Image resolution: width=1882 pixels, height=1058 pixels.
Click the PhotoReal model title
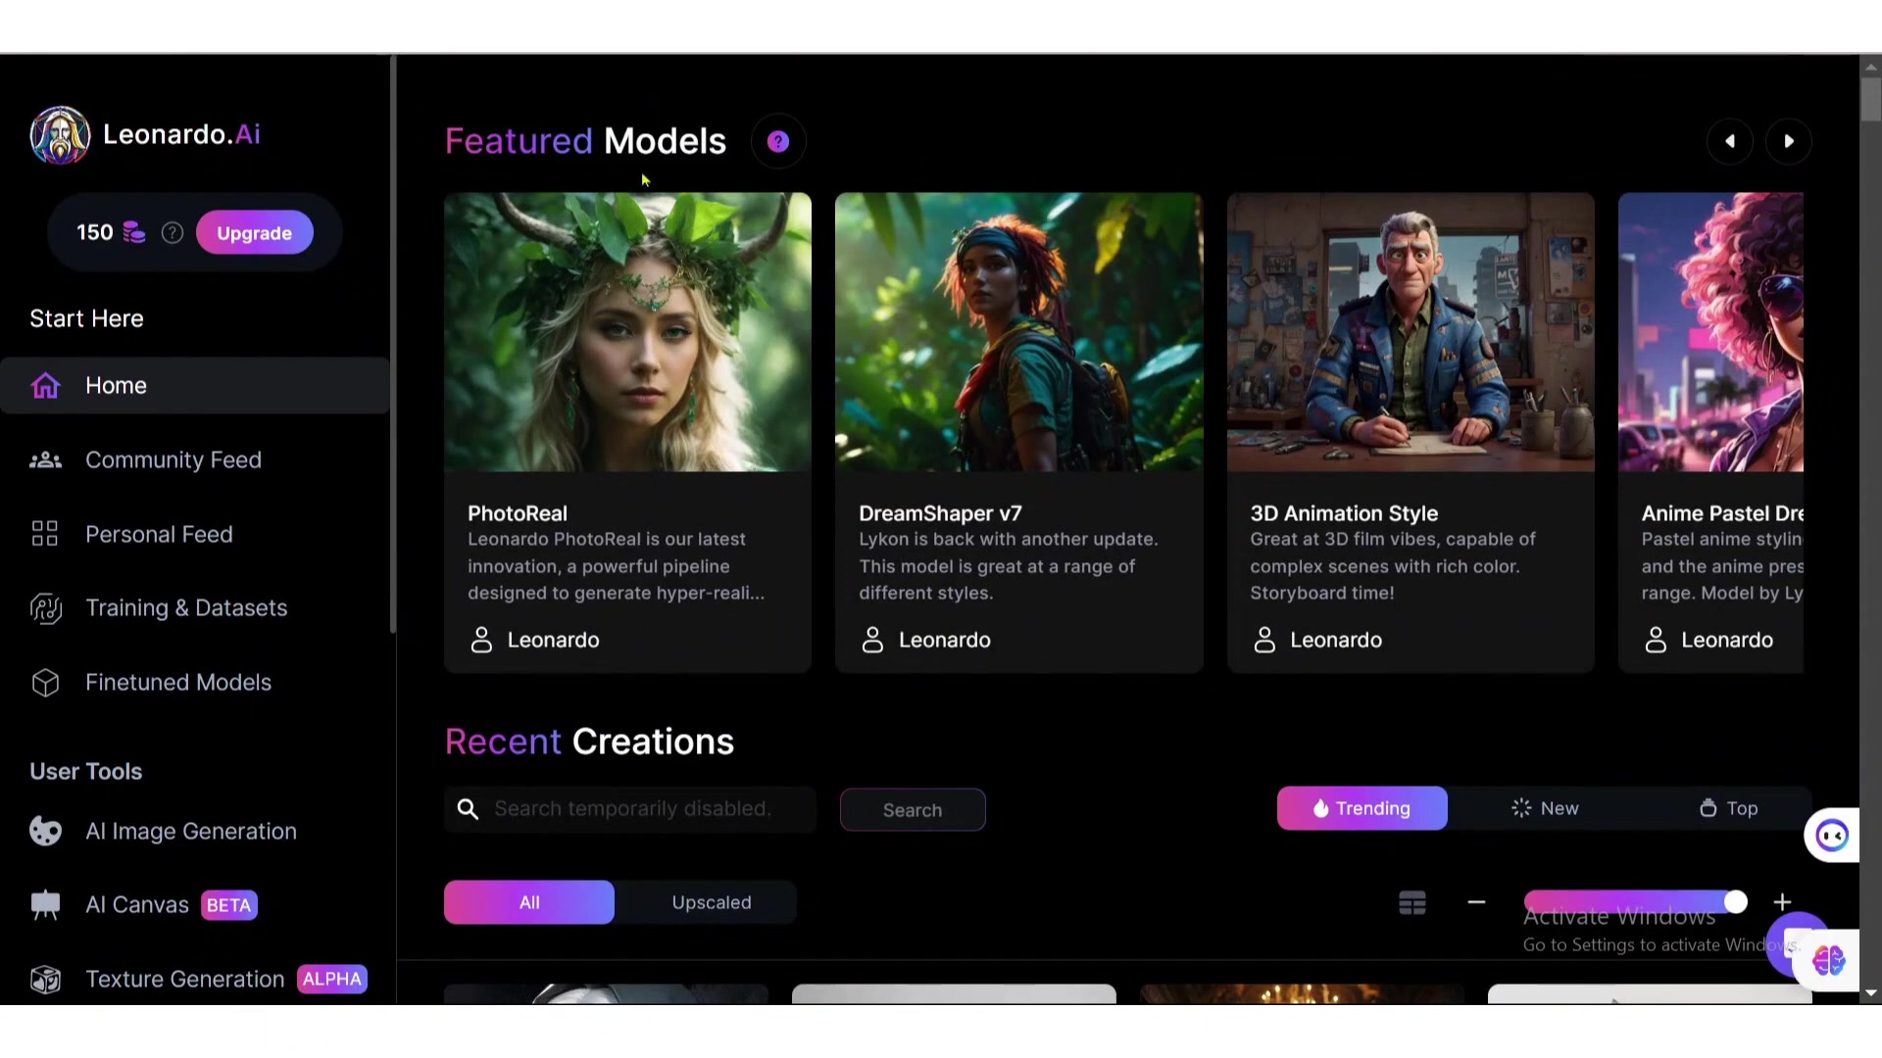click(x=518, y=513)
